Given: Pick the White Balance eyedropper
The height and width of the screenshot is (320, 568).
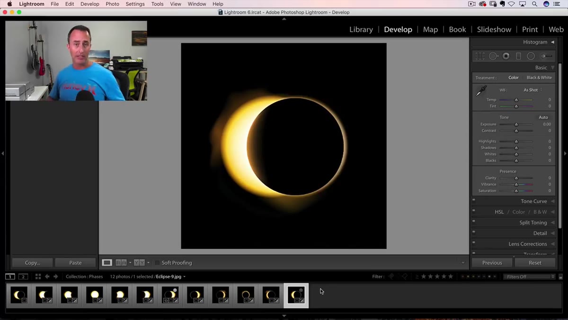Looking at the screenshot, I should [x=481, y=91].
